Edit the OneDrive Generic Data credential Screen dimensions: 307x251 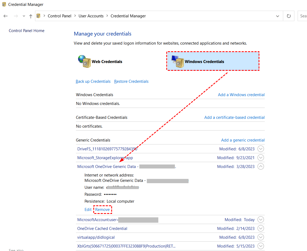(x=88, y=210)
